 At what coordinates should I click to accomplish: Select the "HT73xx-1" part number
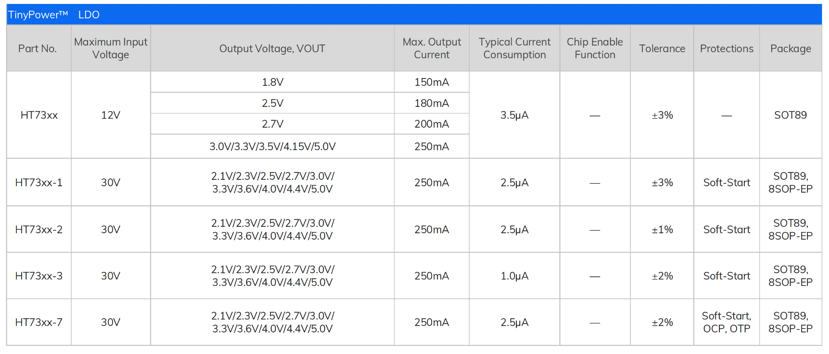point(39,182)
